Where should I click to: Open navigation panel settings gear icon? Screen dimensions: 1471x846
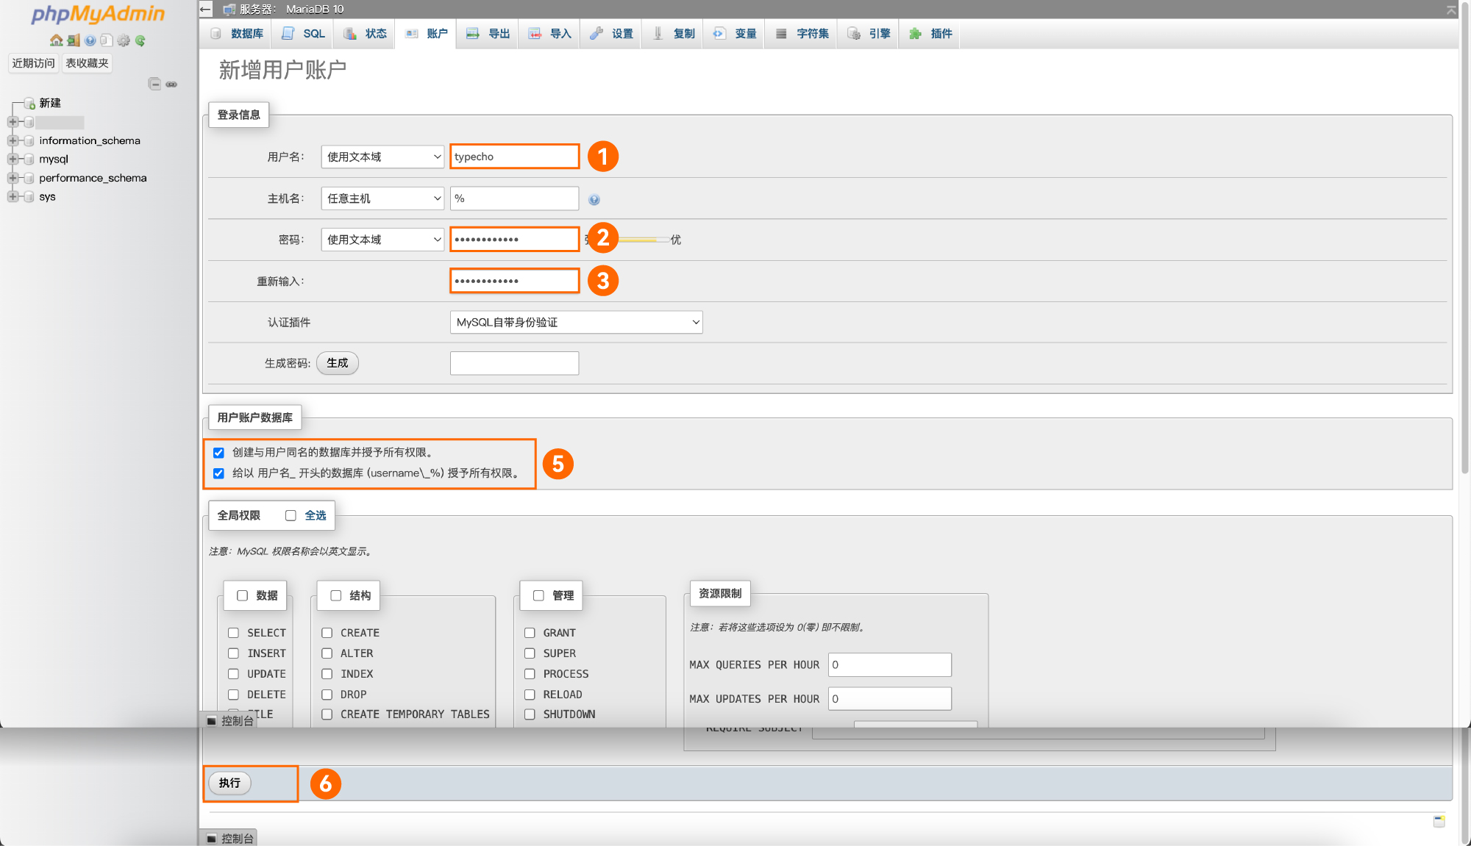124,40
